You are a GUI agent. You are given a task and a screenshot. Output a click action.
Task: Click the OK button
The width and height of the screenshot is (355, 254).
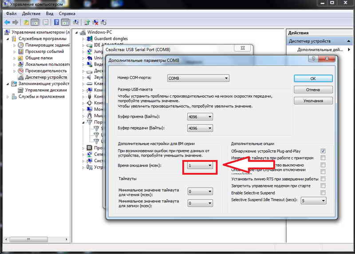coord(313,79)
